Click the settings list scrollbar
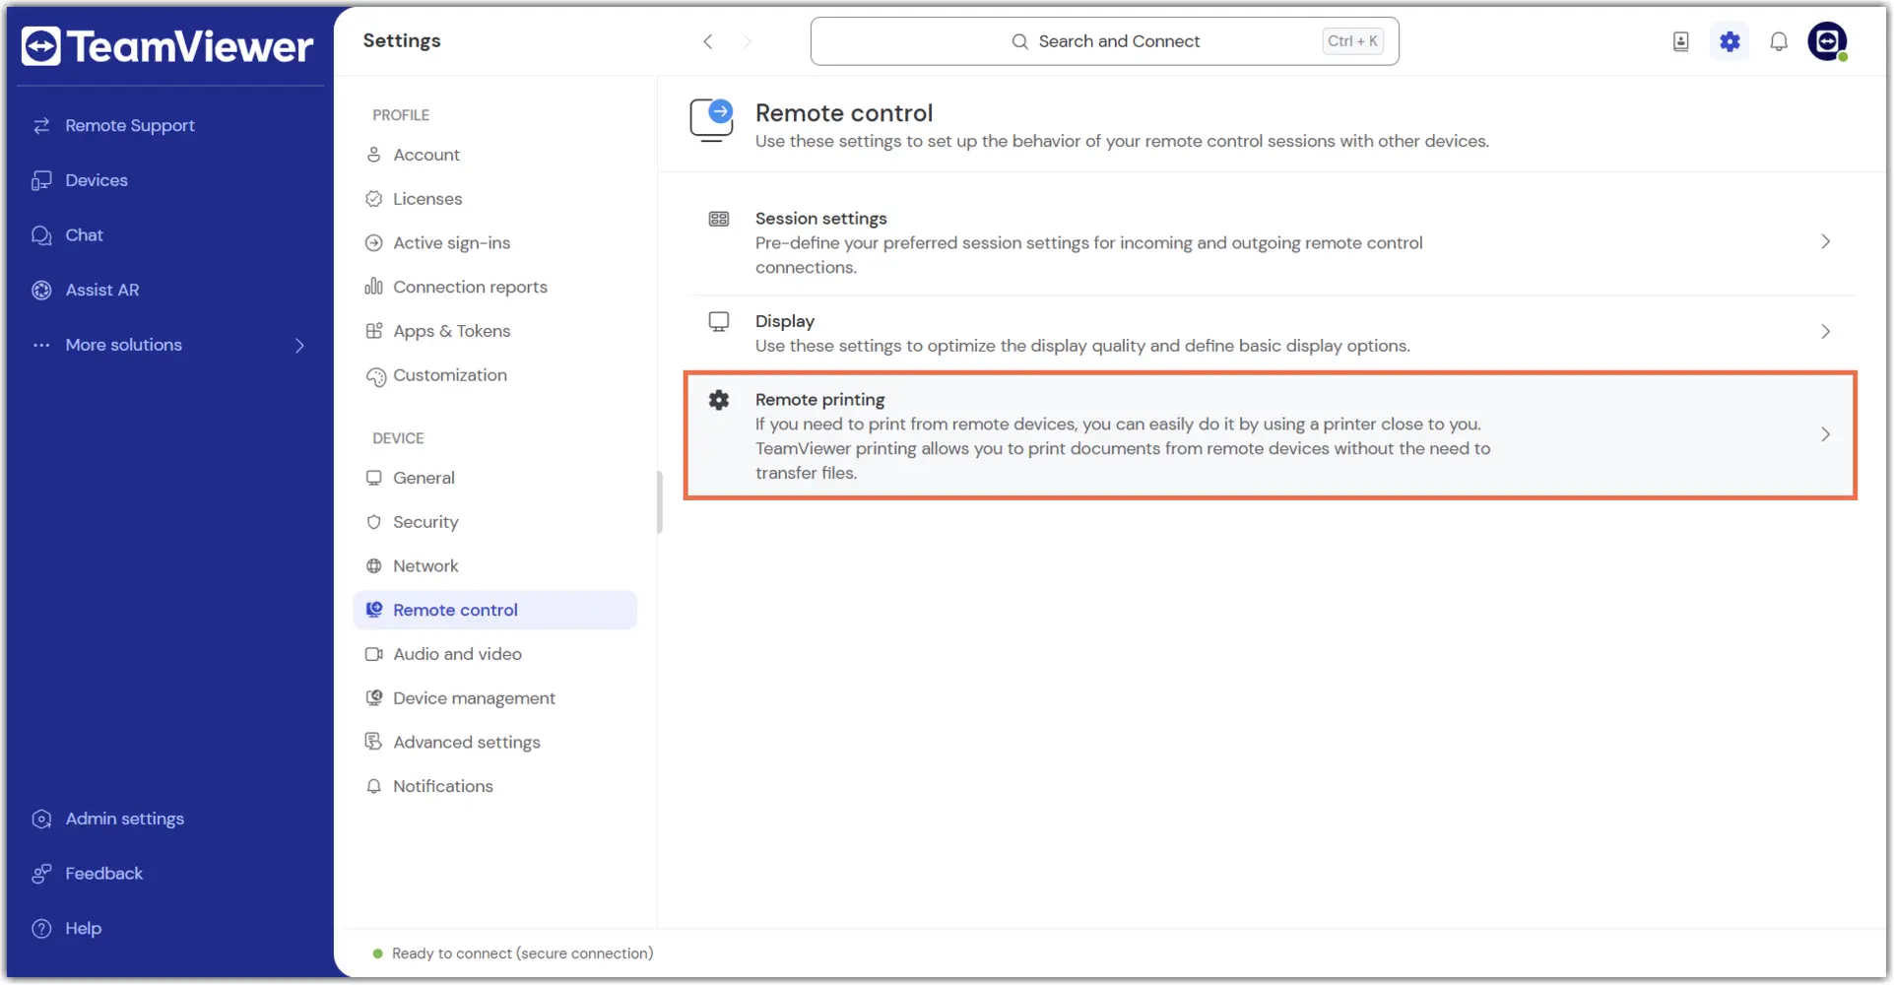Viewport: 1894px width, 985px height. point(660,502)
